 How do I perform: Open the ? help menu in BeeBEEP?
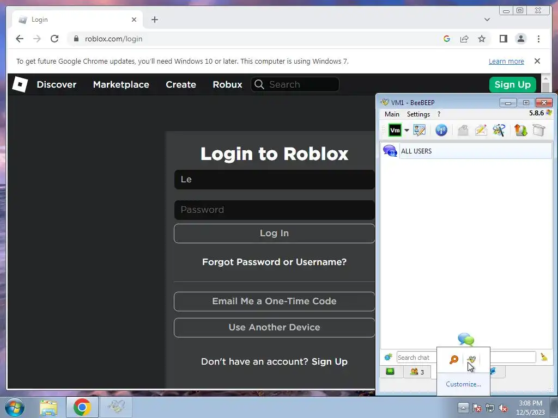pos(439,114)
